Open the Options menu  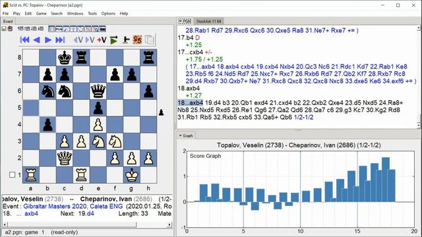[x=108, y=13]
